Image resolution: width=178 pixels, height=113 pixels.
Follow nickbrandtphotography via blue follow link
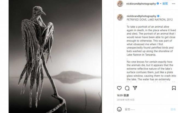point(165,4)
